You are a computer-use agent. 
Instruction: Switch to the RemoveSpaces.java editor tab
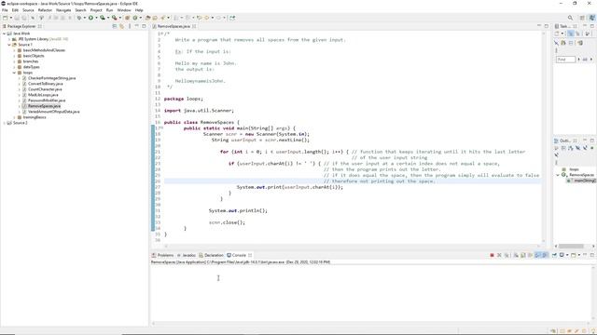point(174,26)
